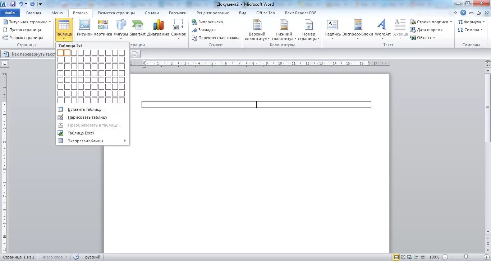Screen dimensions: 491x261
Task: Choose Вставить таблицу... from the menu
Action: point(93,109)
